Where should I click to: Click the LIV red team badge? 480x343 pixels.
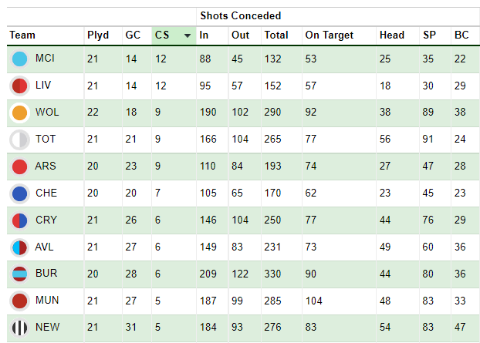coord(19,86)
